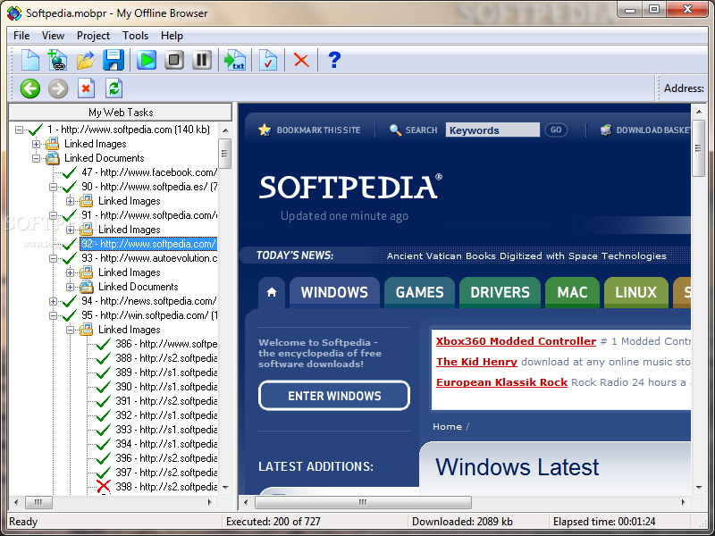Click the document checkmark toolbar icon
The width and height of the screenshot is (715, 536).
[x=267, y=60]
